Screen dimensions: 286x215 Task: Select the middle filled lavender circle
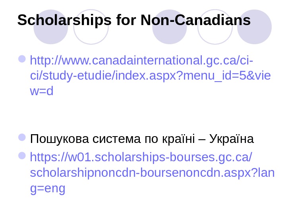click(x=170, y=27)
